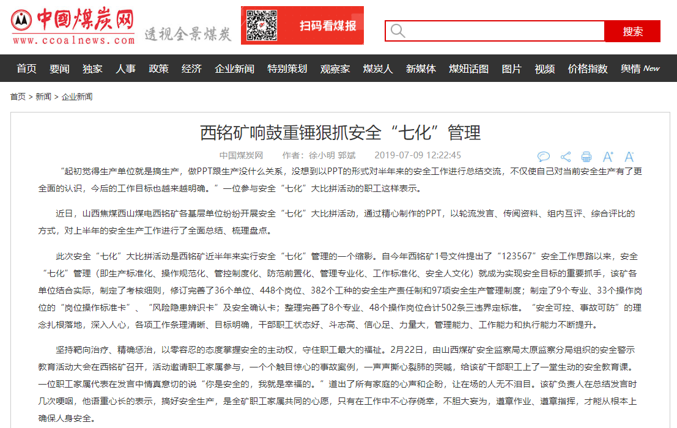
Task: Open the 政策 menu item
Action: pyautogui.click(x=158, y=68)
